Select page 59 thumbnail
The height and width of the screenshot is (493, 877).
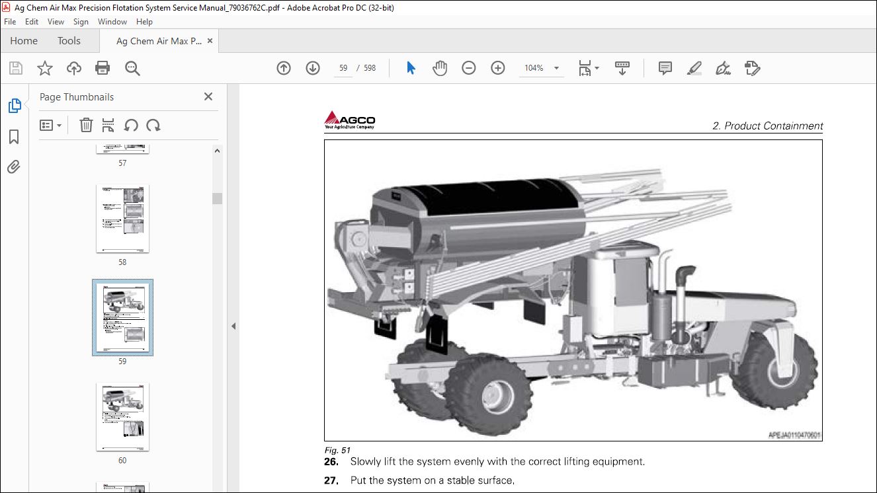pos(122,317)
